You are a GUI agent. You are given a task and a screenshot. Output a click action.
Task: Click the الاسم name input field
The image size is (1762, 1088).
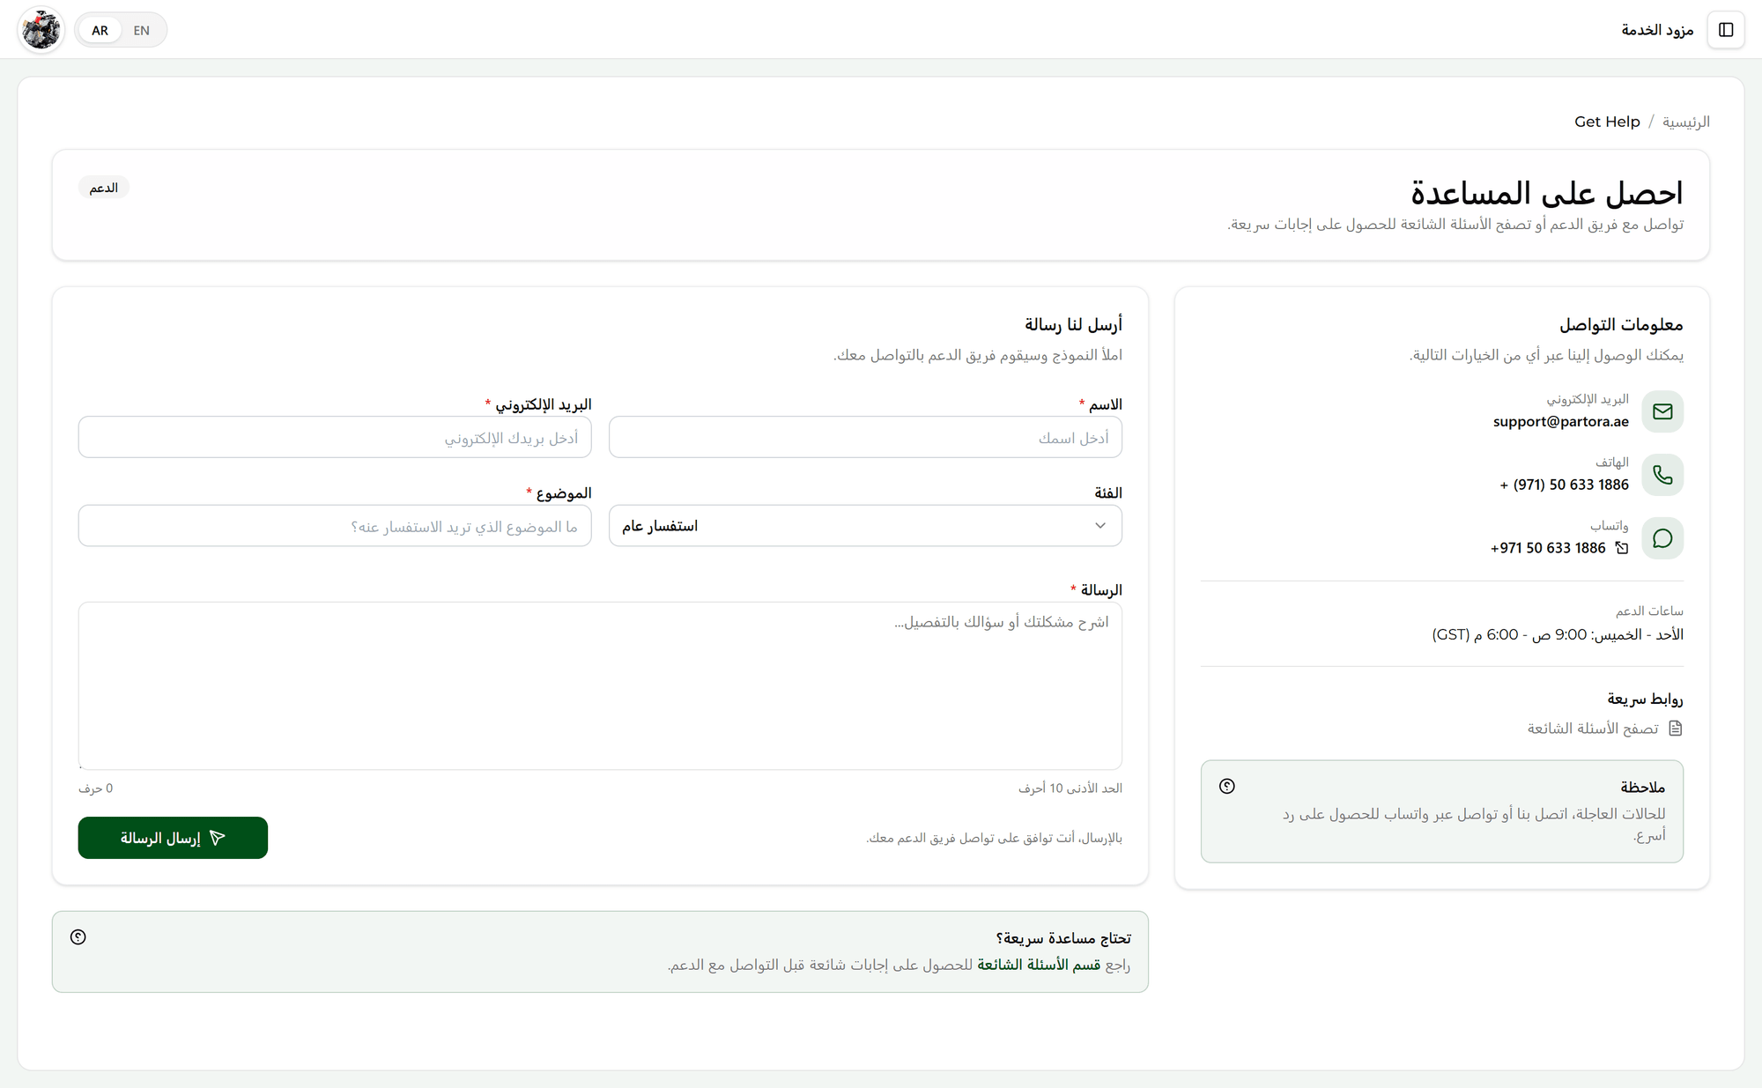point(865,438)
